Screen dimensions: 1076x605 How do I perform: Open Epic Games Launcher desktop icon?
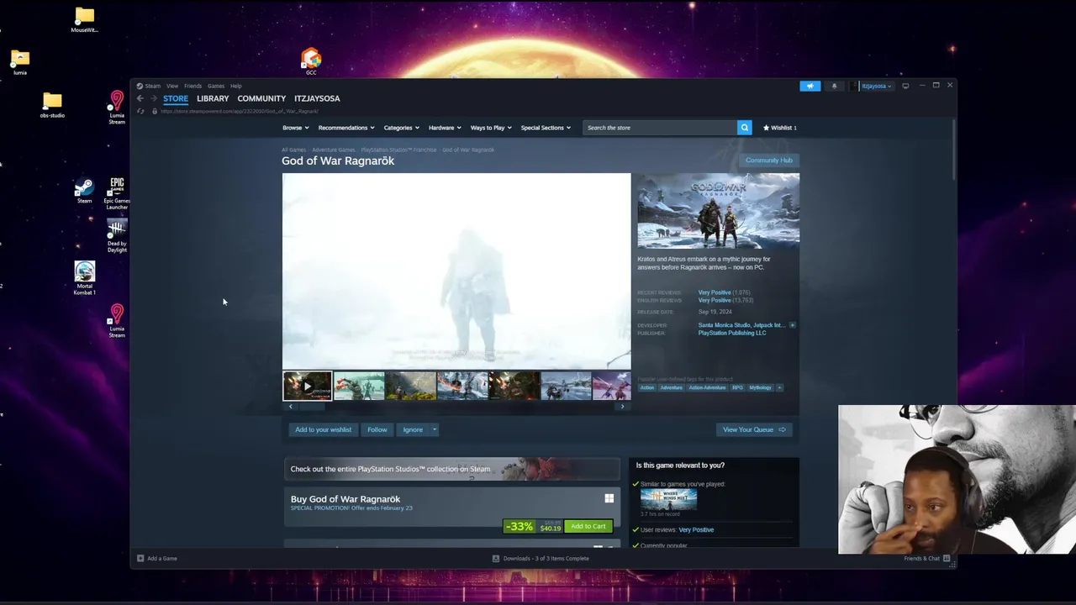pyautogui.click(x=117, y=192)
